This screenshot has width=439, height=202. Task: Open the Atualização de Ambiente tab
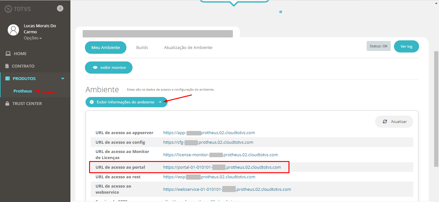pos(188,47)
